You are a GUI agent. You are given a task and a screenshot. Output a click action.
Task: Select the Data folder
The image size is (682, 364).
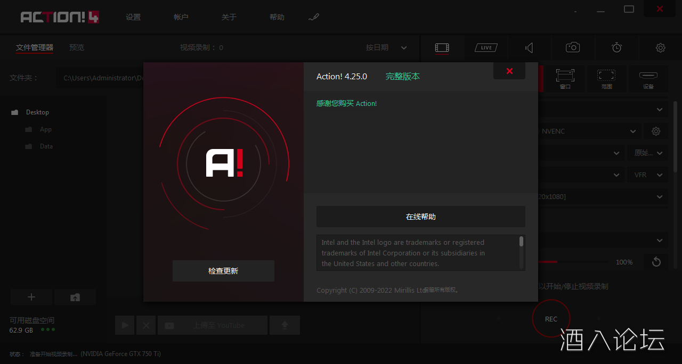(46, 146)
